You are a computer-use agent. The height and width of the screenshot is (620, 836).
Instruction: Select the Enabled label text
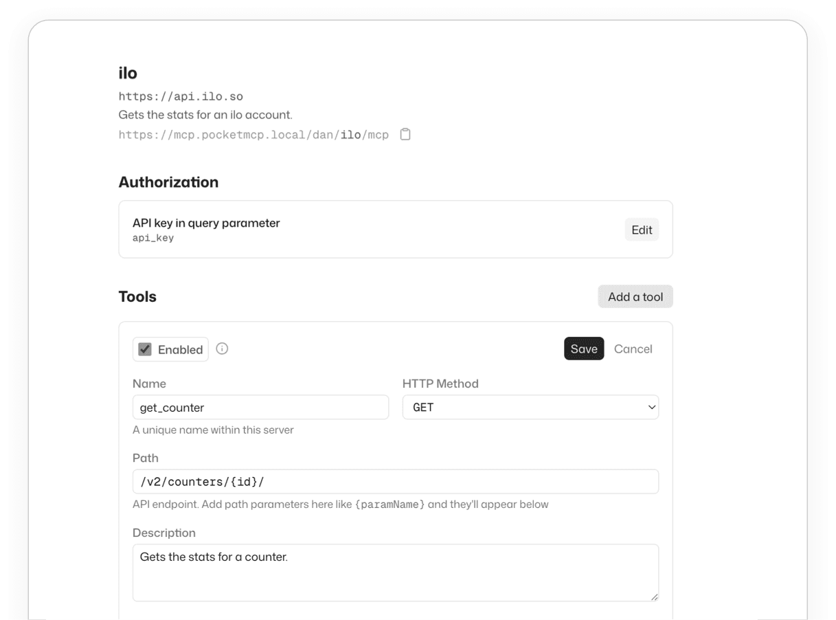tap(180, 349)
